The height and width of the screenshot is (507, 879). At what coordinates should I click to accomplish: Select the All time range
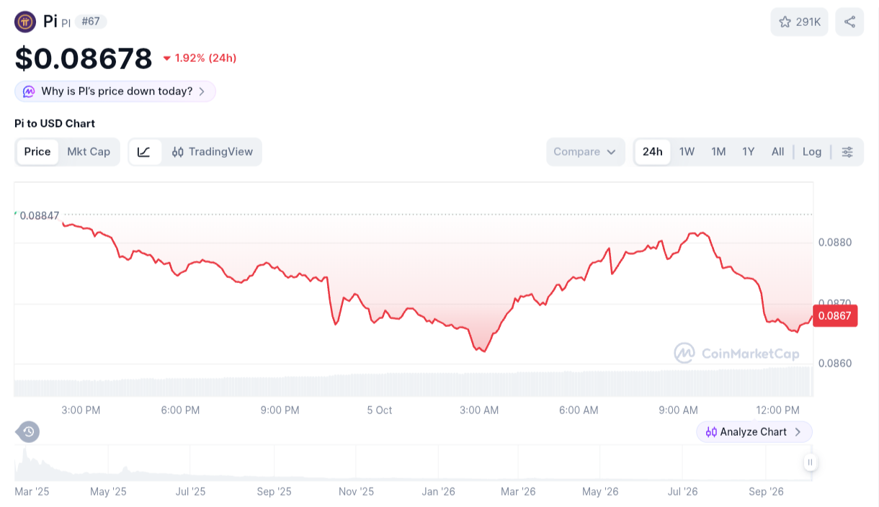click(777, 152)
